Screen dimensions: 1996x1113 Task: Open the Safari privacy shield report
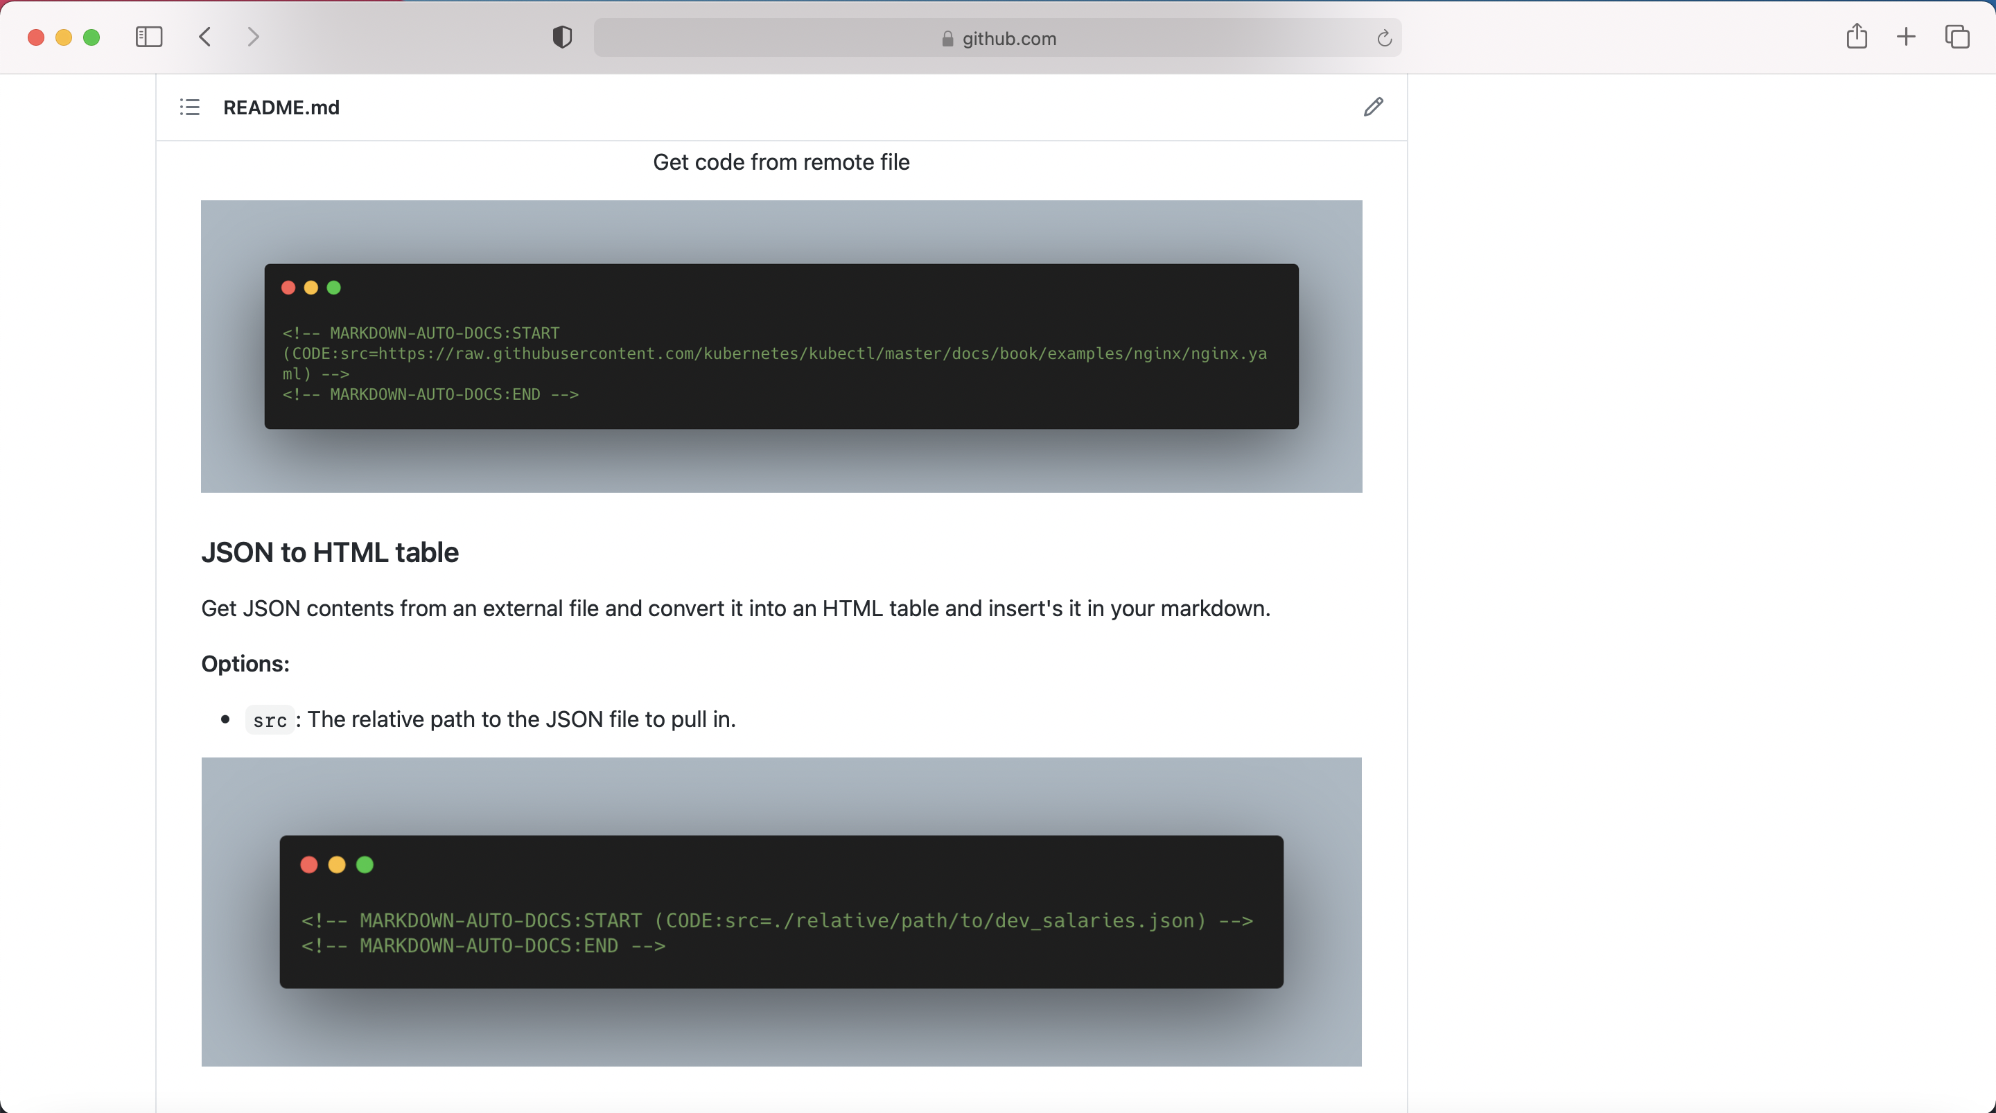[x=562, y=37]
